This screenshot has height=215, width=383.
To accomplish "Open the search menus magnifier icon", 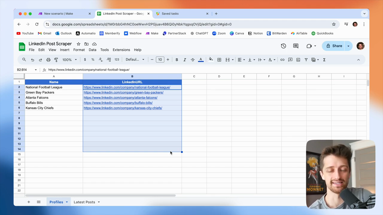I will (24, 60).
